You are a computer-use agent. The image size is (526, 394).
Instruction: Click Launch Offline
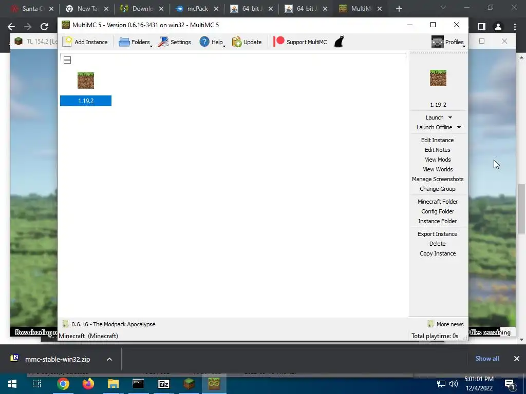point(434,127)
